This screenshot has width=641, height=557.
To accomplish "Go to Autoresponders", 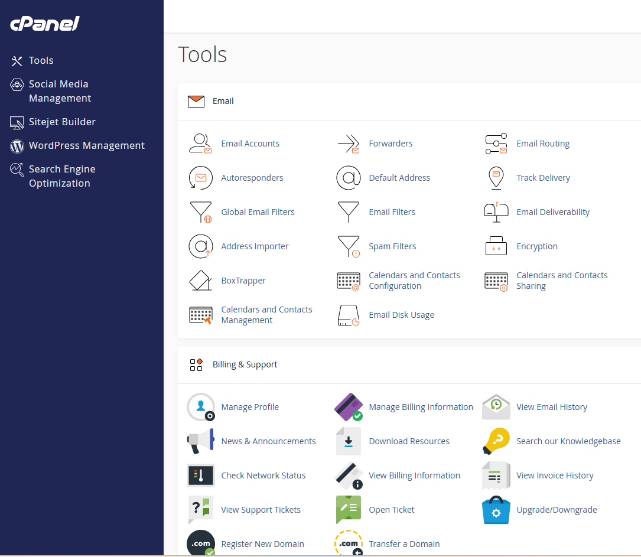I will click(x=252, y=178).
